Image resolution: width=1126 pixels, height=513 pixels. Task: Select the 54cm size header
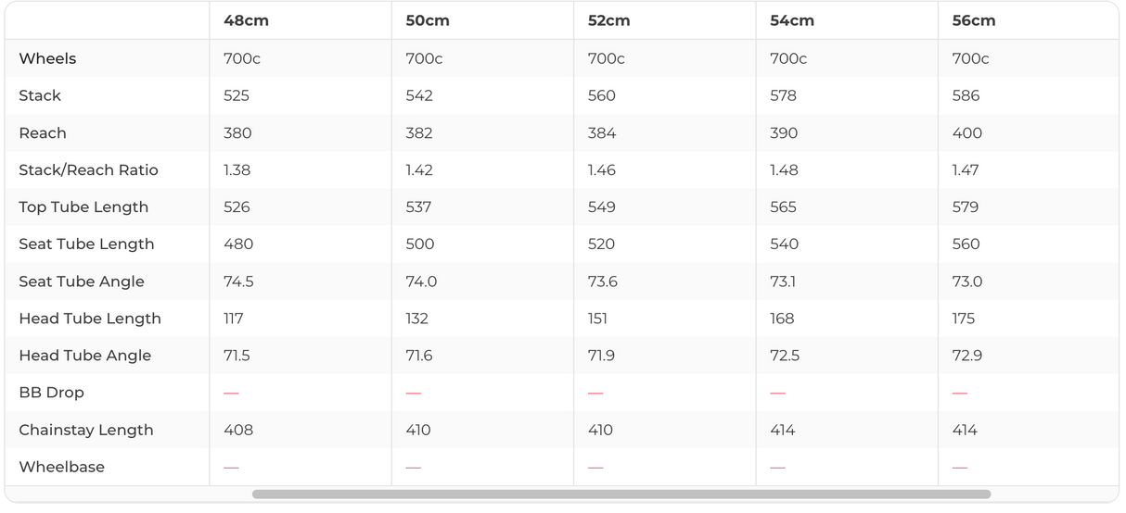point(792,20)
